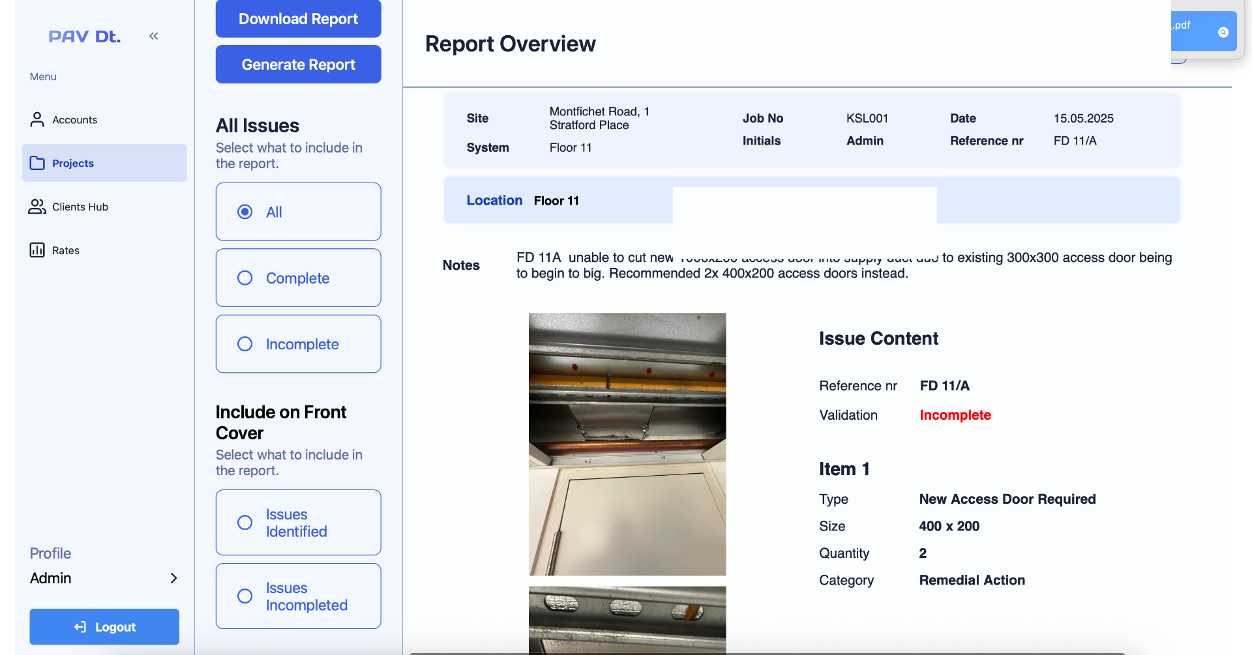
Task: Click the pdf preview tile
Action: tap(1204, 31)
